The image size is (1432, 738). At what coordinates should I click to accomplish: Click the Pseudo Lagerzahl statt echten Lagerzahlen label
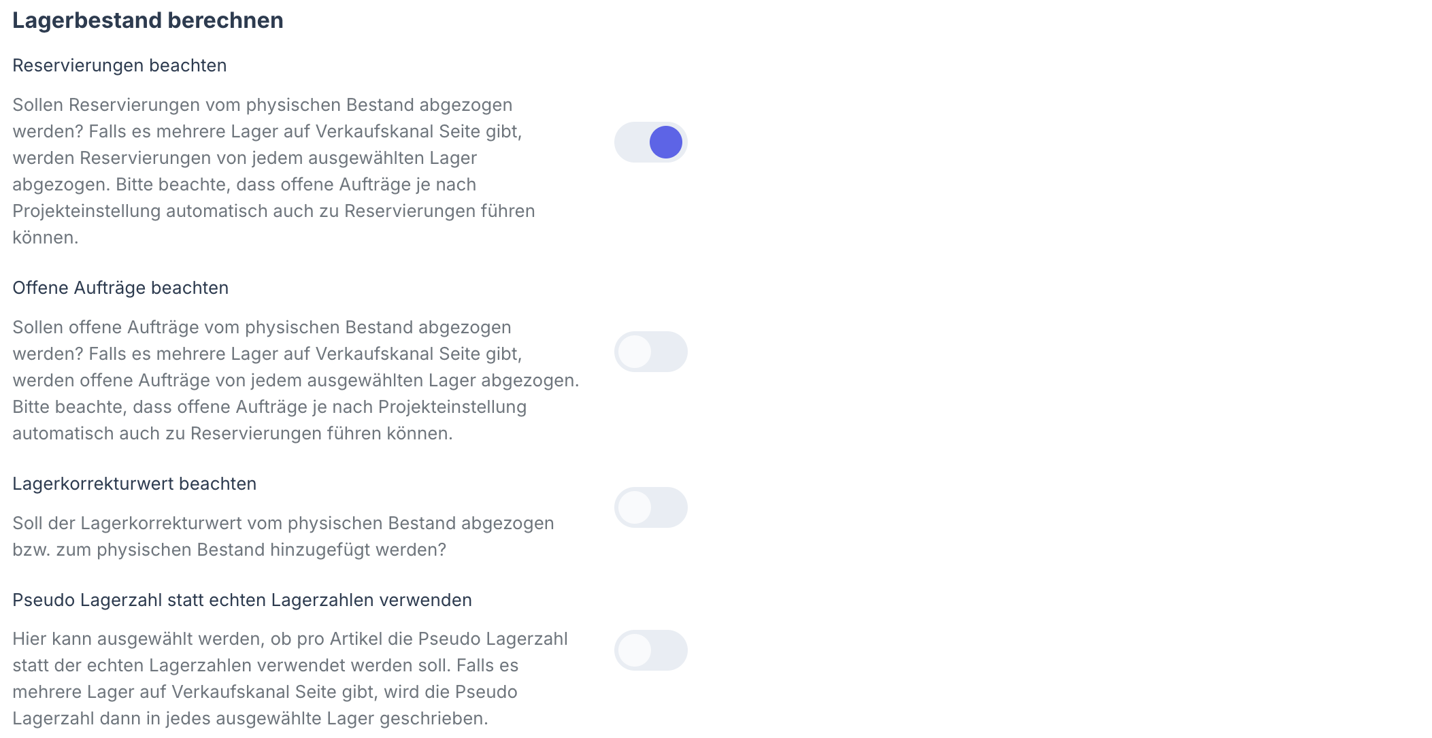pos(242,600)
